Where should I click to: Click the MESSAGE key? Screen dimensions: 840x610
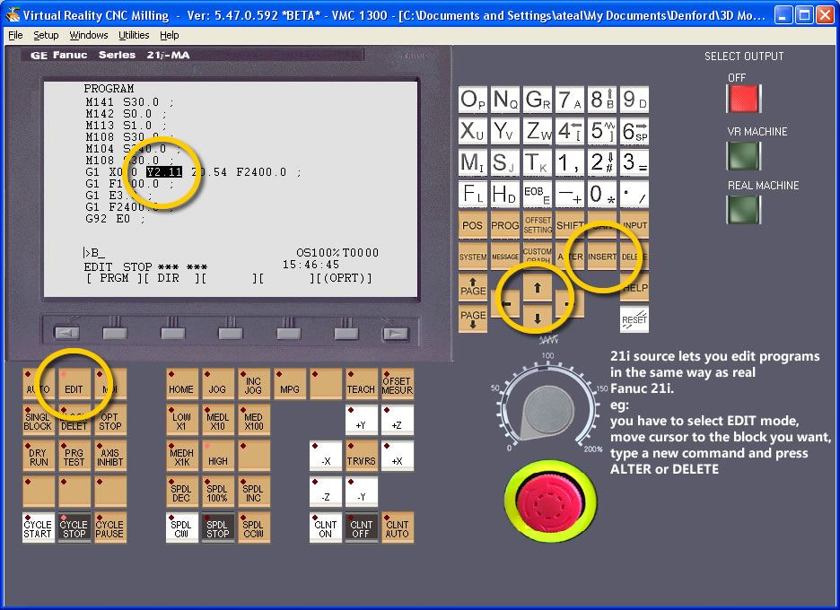pos(504,257)
